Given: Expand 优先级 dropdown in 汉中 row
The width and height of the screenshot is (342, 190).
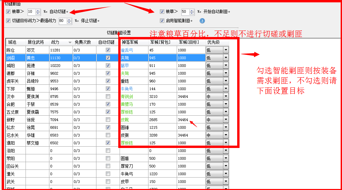Looking at the screenshot, I should pyautogui.click(x=226, y=97).
